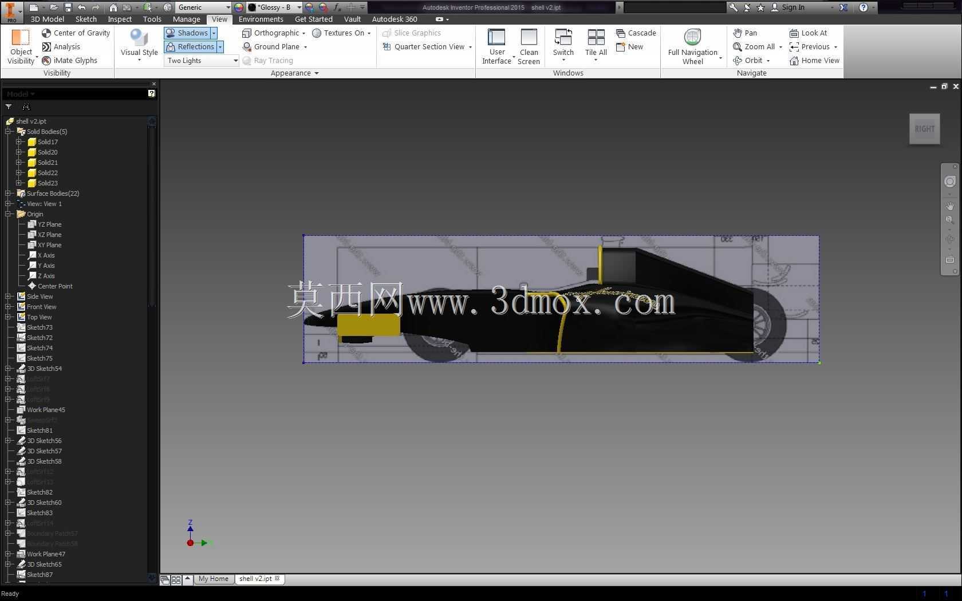Click the black Glossy appearance swatch

(252, 7)
